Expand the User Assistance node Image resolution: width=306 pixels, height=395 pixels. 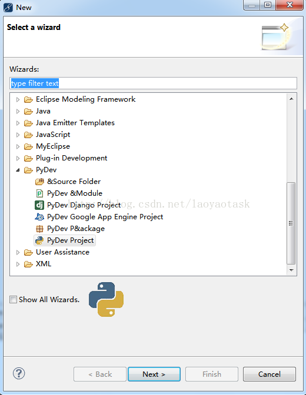[x=18, y=252]
